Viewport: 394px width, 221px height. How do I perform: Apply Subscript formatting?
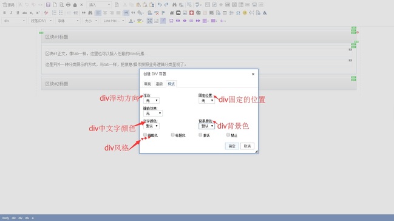point(31,13)
